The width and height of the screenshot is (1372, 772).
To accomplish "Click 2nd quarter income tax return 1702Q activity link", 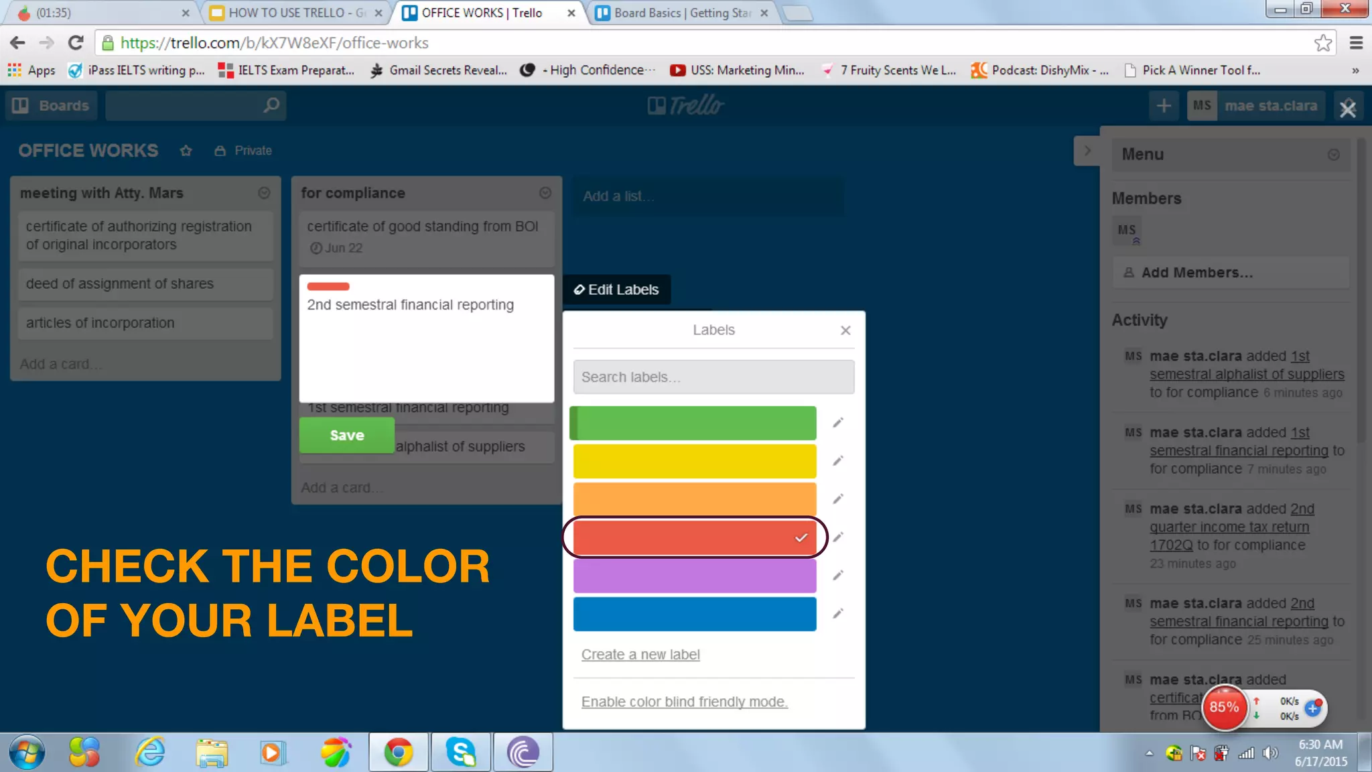I will coord(1231,527).
